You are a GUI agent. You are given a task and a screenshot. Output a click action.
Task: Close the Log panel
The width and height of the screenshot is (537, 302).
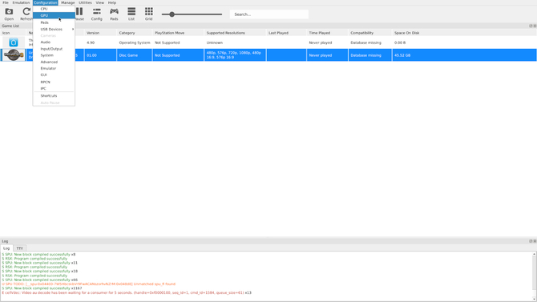[x=535, y=241]
